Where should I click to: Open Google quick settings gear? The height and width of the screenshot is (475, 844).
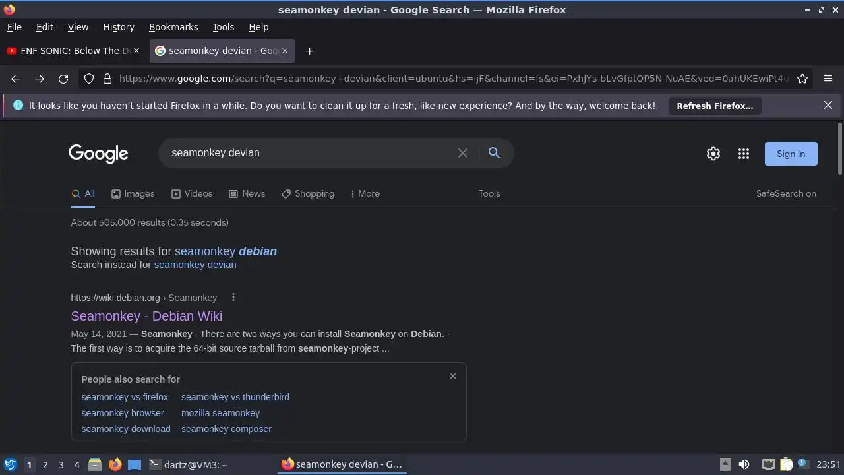pos(713,154)
